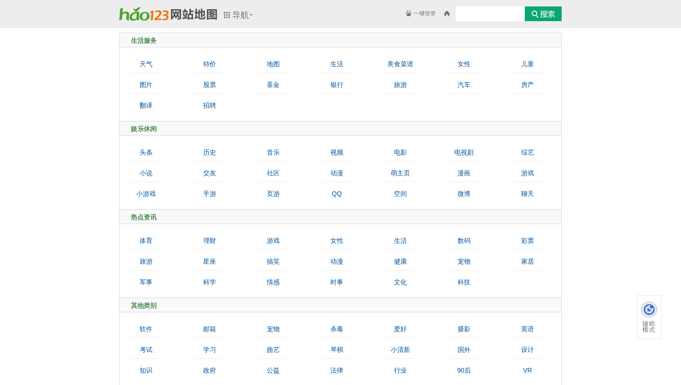Open the 儿童 link
The image size is (681, 385).
(528, 64)
